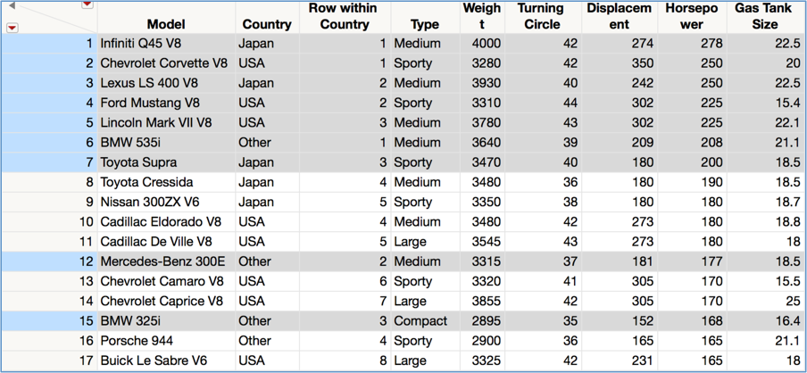Select the Horsepower column header
The height and width of the screenshot is (373, 807).
(x=692, y=16)
